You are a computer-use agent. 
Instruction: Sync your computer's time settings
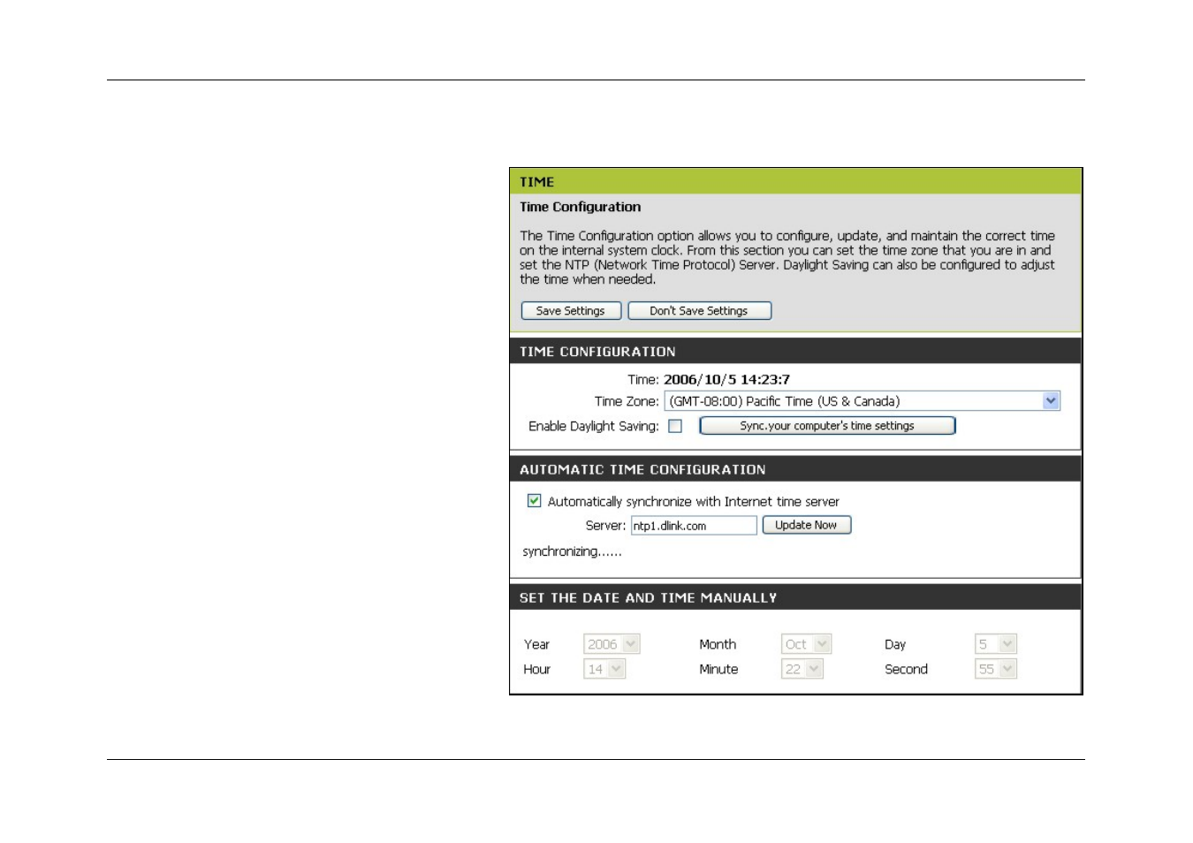[x=827, y=426]
